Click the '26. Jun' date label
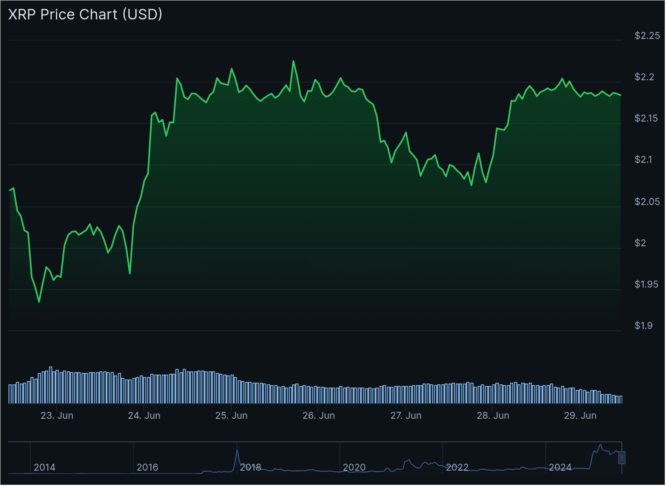 coord(319,416)
